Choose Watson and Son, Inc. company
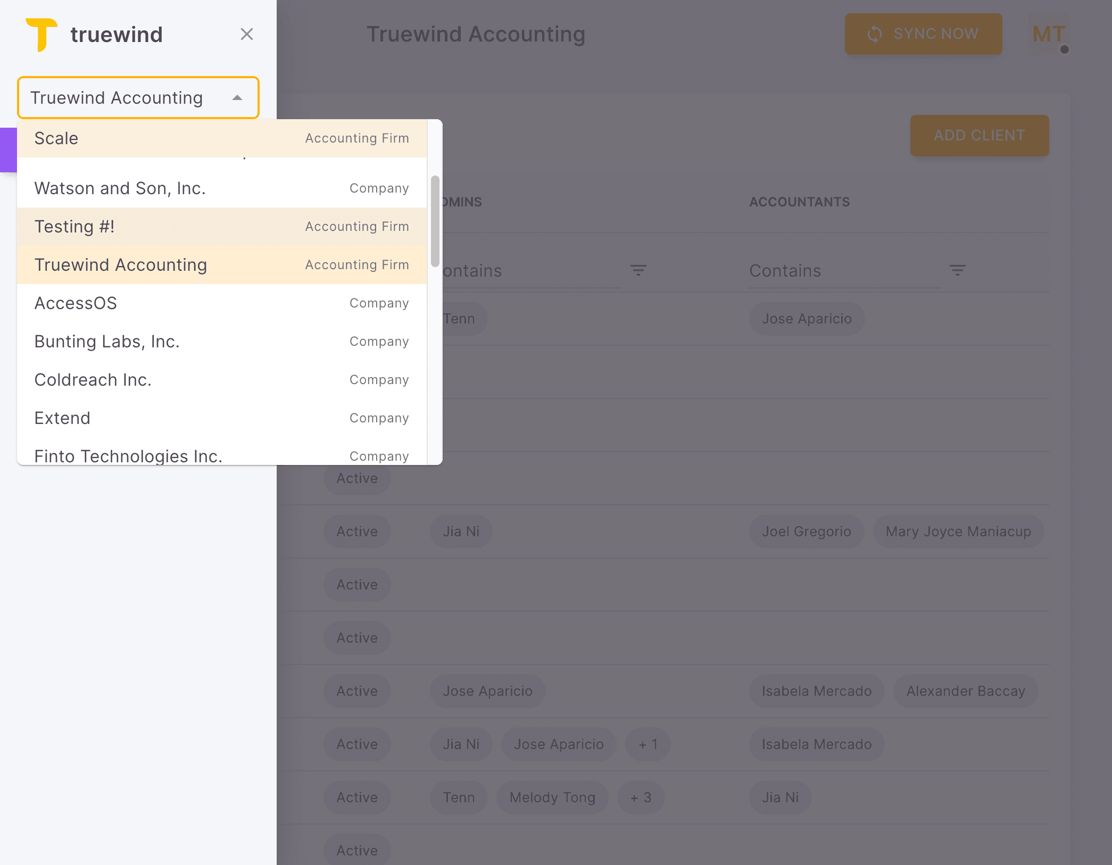This screenshot has width=1112, height=865. (120, 188)
